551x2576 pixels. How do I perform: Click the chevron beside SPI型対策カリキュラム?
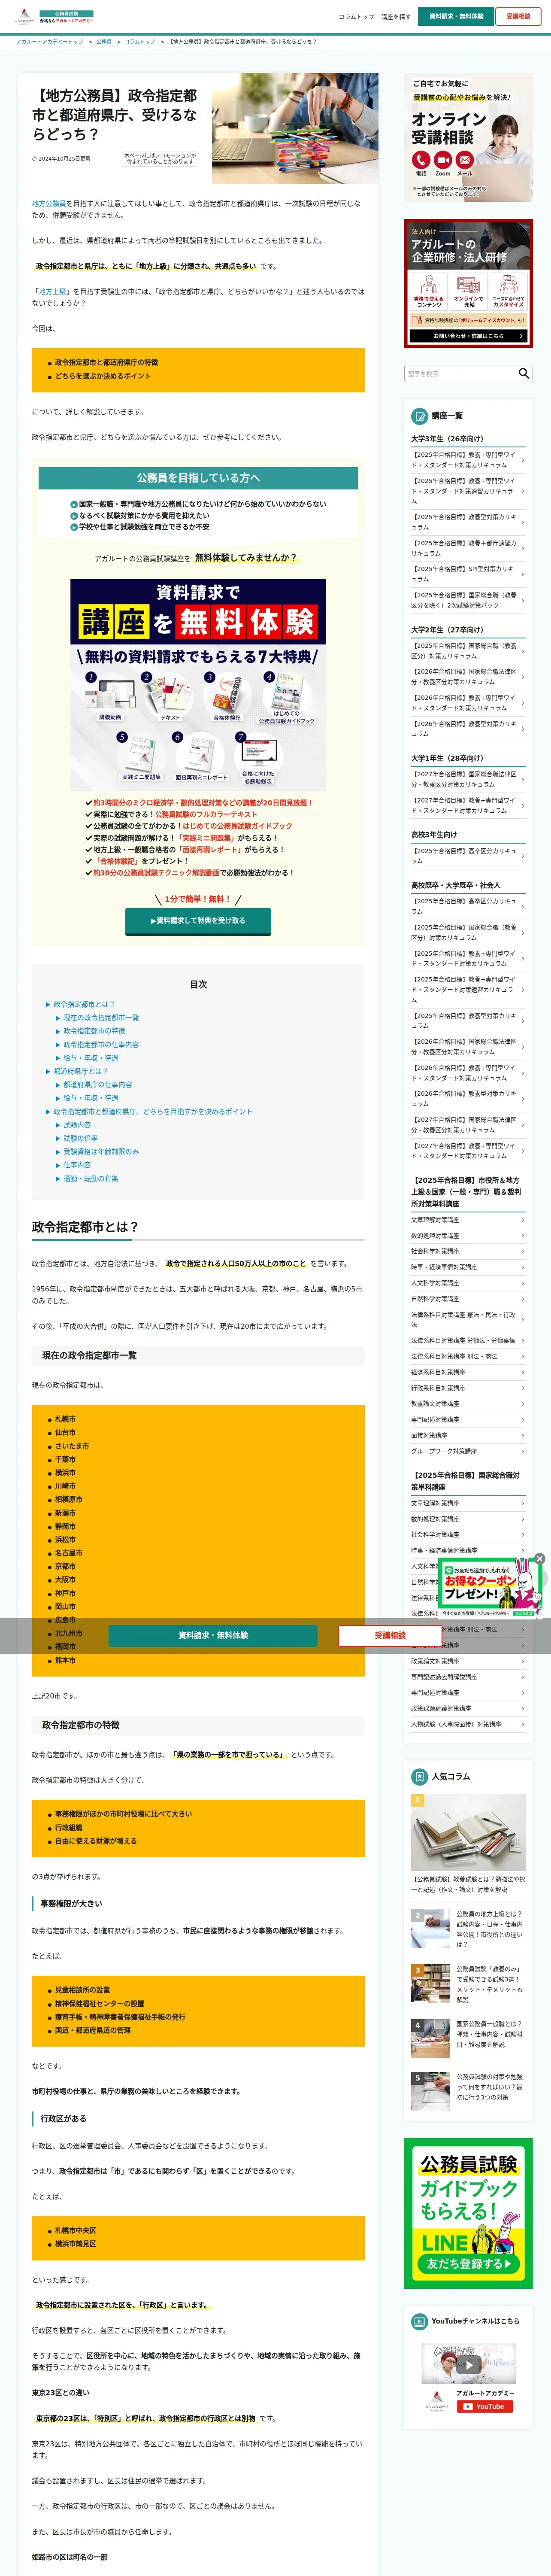click(523, 574)
